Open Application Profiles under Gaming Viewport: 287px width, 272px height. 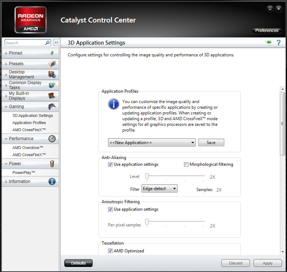point(29,123)
